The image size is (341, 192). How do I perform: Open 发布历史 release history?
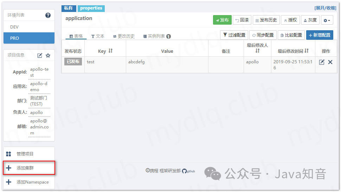(266, 20)
